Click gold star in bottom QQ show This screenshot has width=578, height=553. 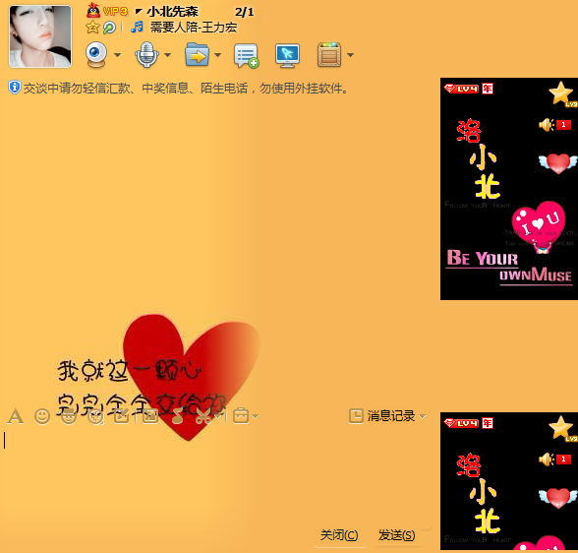[x=562, y=428]
